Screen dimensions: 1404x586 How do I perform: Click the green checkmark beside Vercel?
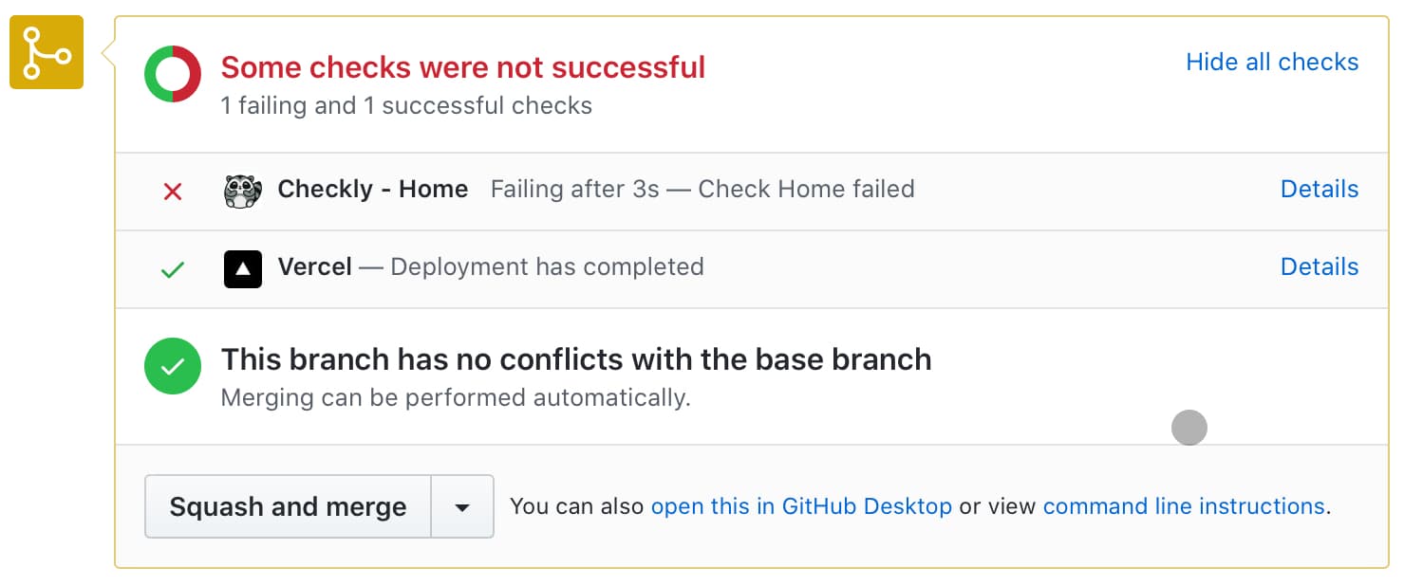(172, 270)
